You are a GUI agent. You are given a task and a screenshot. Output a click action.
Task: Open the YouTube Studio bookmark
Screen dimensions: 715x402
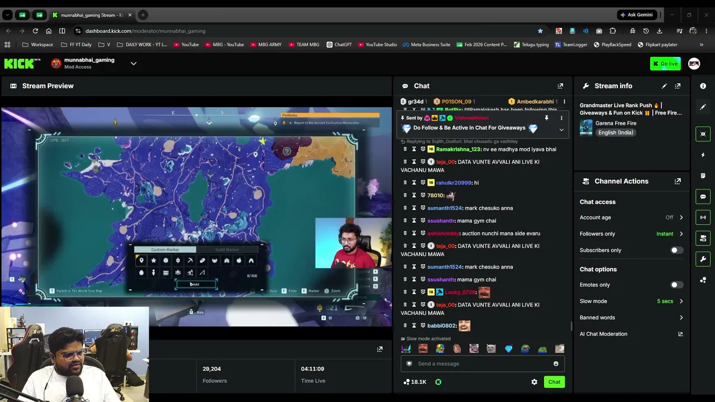[x=378, y=45]
